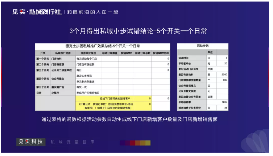Click the 资源单位描述 column header
Image resolution: width=273 pixels, height=156 pixels.
(88, 53)
